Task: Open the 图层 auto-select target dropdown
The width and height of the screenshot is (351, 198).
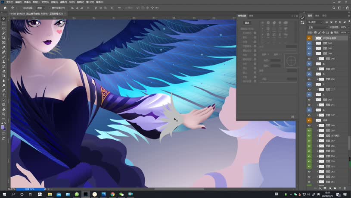Action: click(x=41, y=8)
